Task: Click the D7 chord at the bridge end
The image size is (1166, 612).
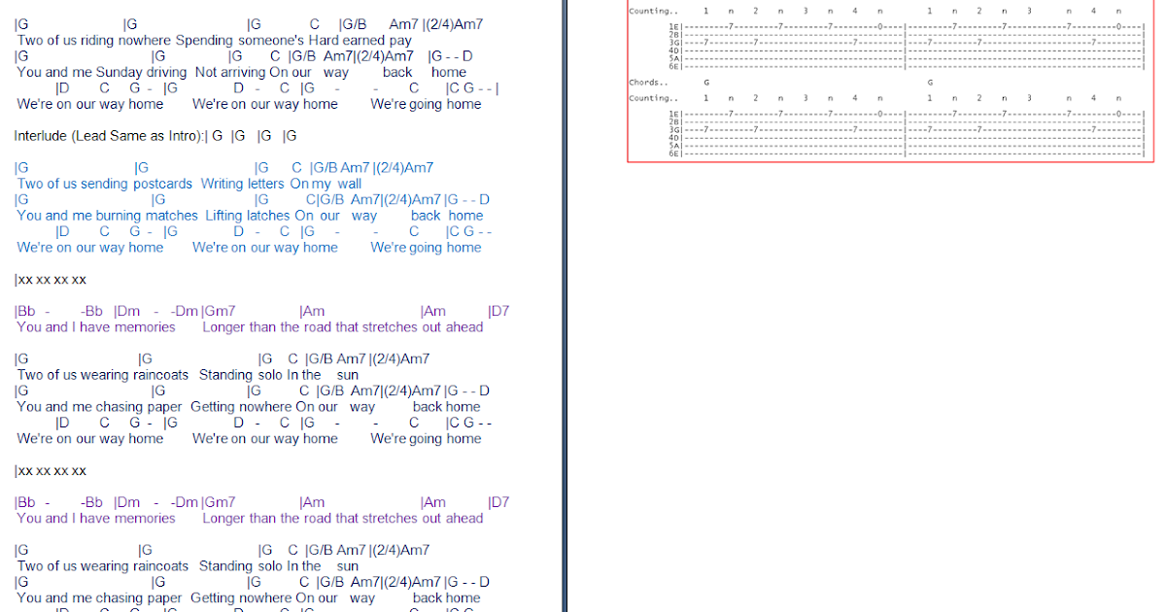Action: [x=497, y=311]
